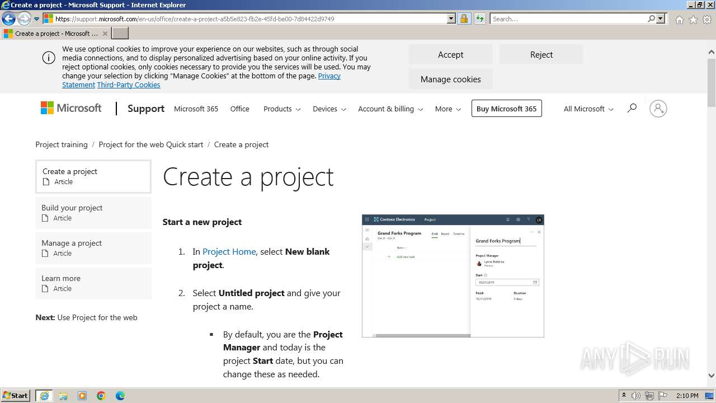Expand the Account & billing menu

point(390,109)
